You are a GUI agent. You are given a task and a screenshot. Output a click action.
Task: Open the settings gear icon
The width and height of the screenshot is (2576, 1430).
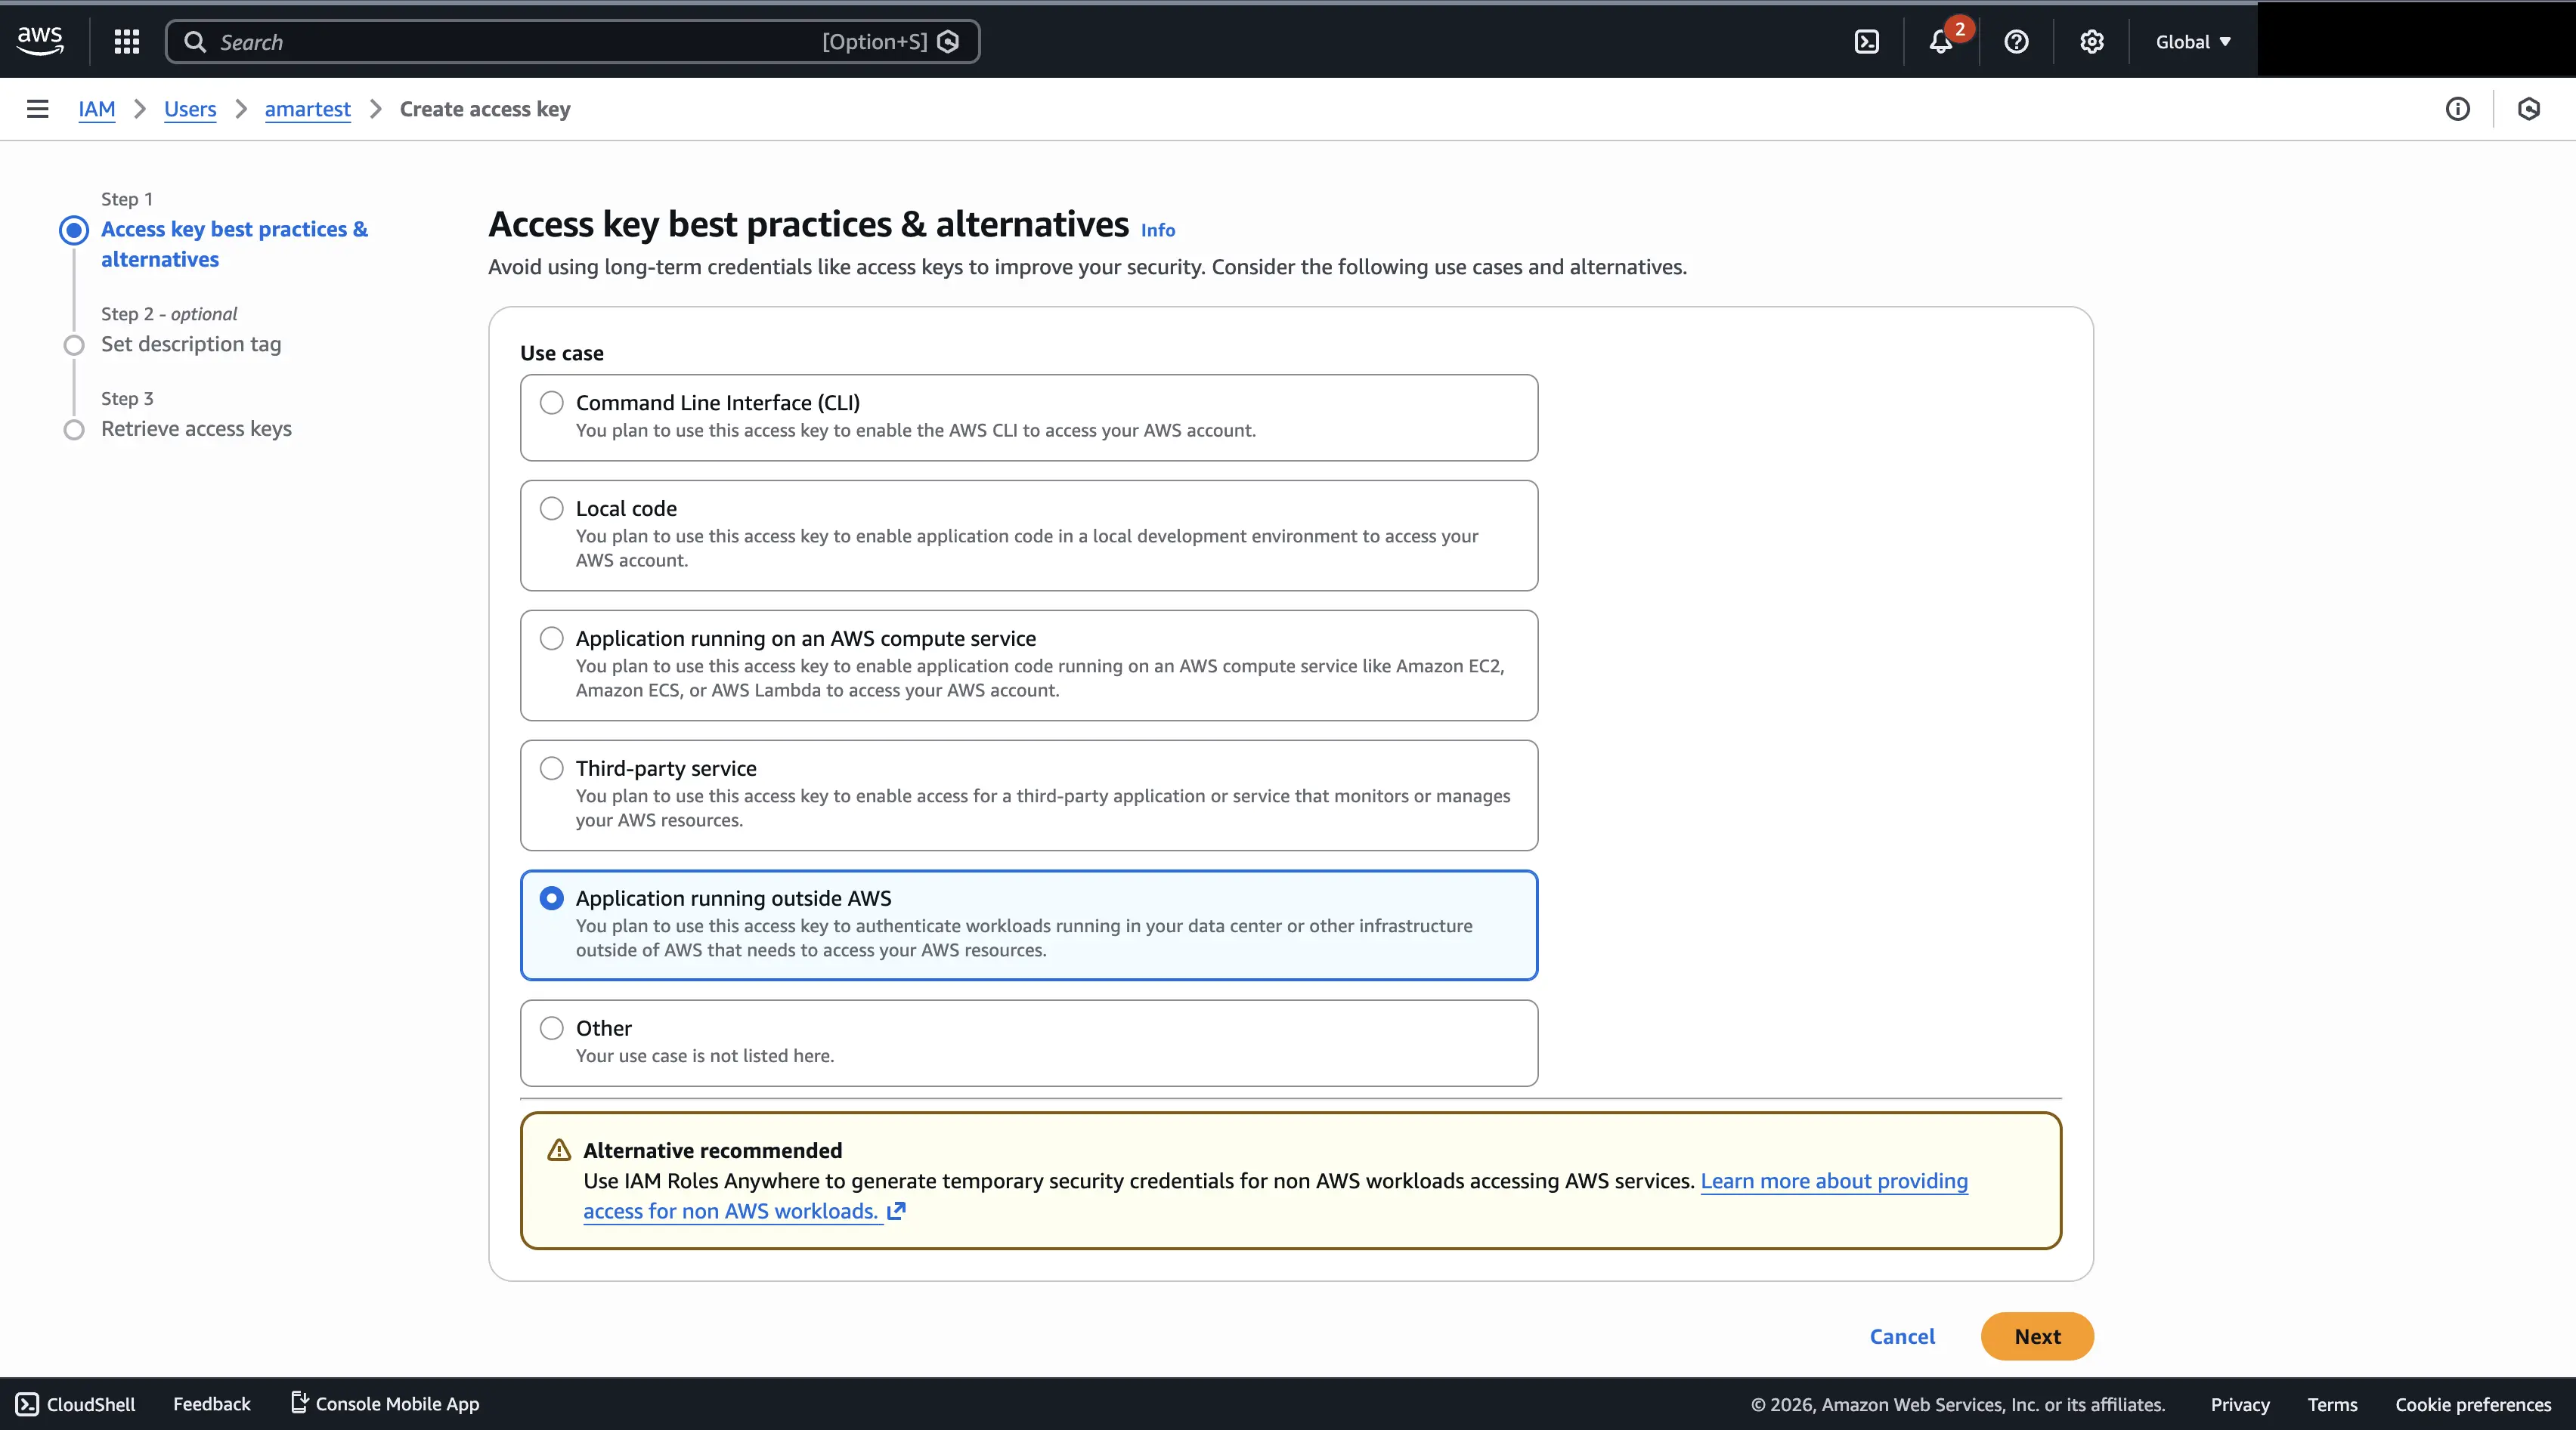pos(2092,42)
